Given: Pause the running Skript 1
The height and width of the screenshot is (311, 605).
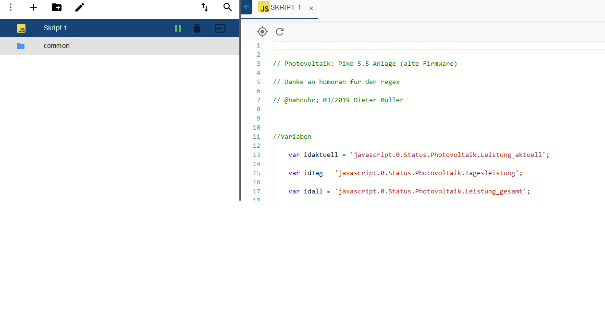Looking at the screenshot, I should [178, 28].
